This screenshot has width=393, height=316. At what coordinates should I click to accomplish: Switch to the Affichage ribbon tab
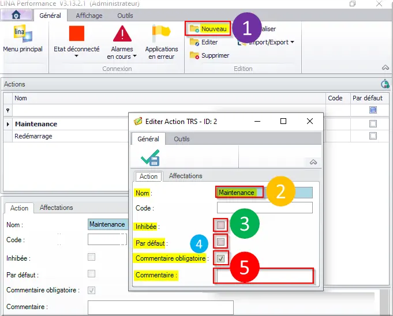(89, 16)
